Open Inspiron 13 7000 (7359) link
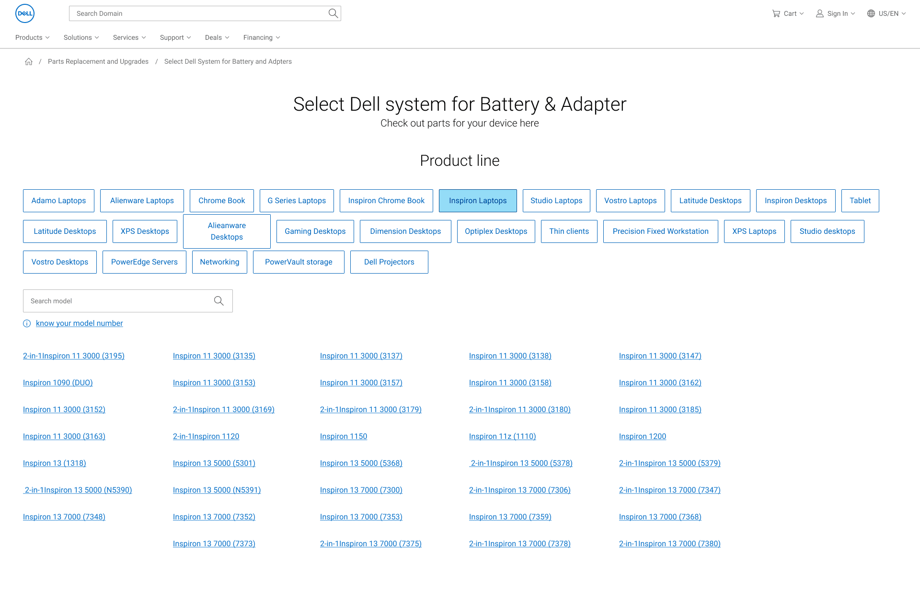 510,517
